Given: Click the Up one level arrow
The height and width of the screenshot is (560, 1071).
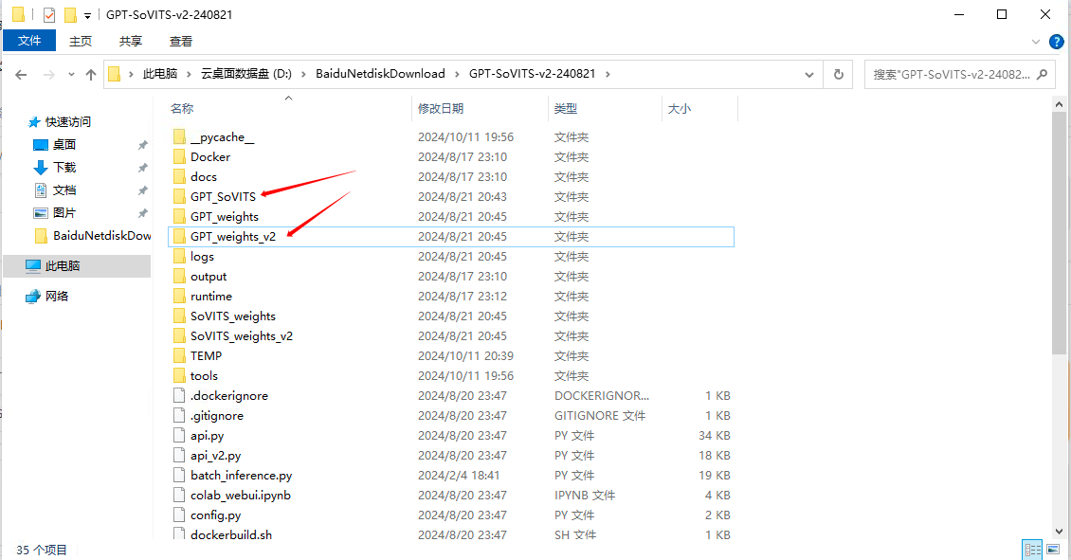Looking at the screenshot, I should pyautogui.click(x=91, y=74).
